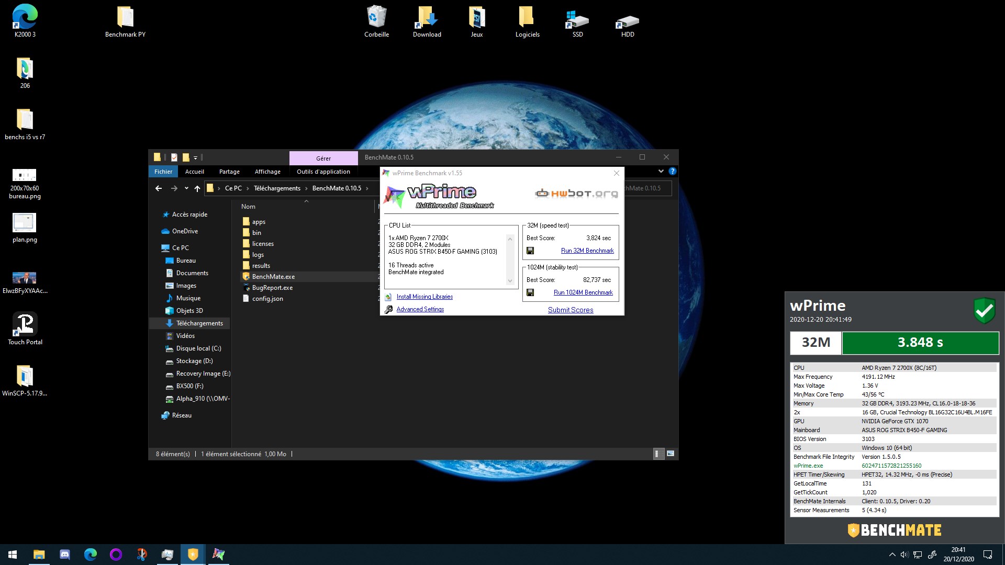Open K2000 3 desktop shortcut
Image resolution: width=1005 pixels, height=565 pixels.
(x=25, y=21)
